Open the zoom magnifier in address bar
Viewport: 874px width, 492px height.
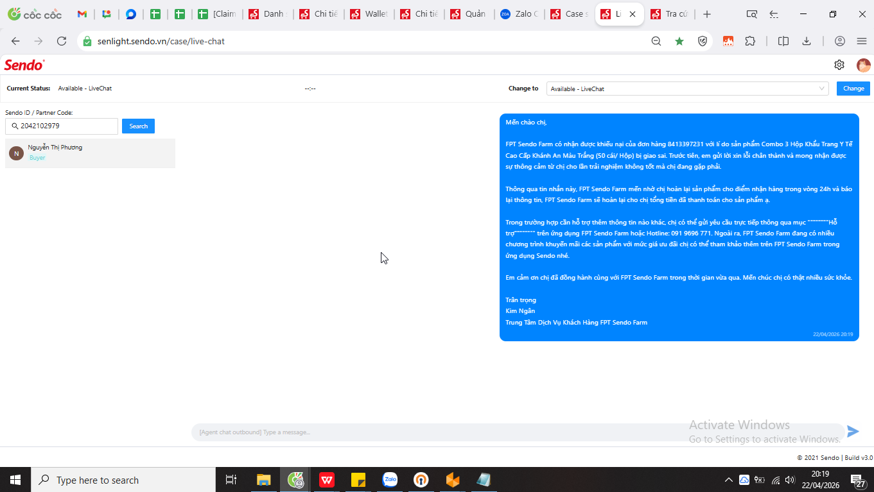coord(656,41)
